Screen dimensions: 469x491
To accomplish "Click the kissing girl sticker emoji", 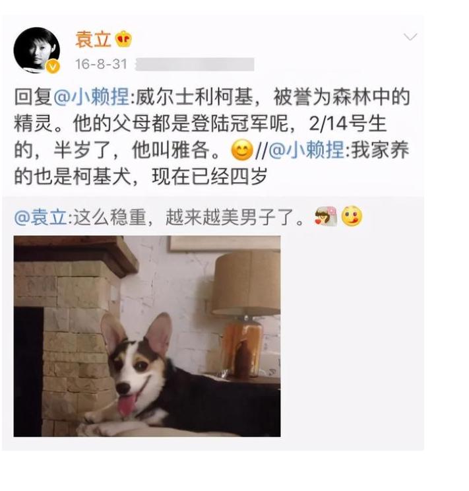I will pyautogui.click(x=326, y=216).
